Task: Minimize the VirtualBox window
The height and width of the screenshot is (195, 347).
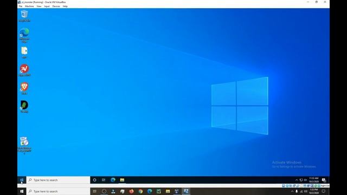Action: pyautogui.click(x=308, y=2)
